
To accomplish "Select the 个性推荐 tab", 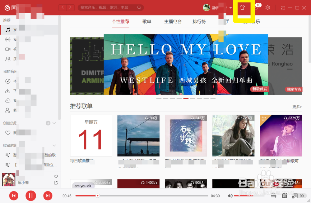I will click(121, 22).
